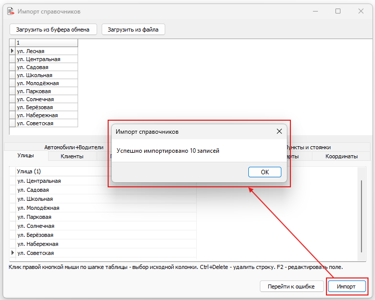Close the import success message dialog
The image size is (375, 300).
(x=279, y=131)
